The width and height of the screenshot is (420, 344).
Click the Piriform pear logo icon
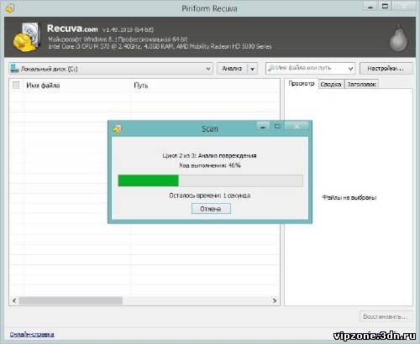pyautogui.click(x=398, y=39)
